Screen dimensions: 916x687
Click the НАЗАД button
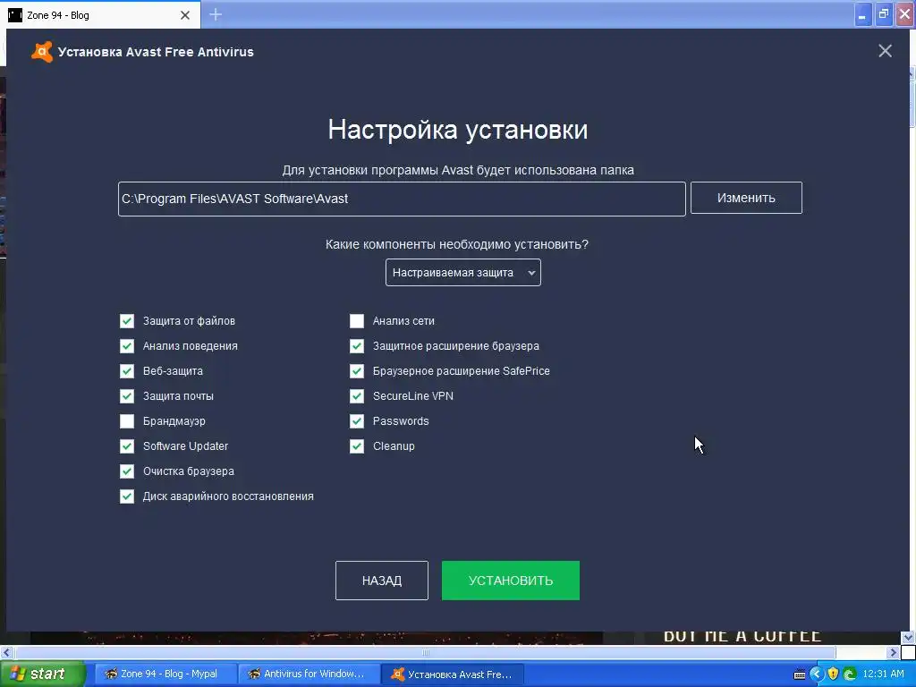point(381,581)
